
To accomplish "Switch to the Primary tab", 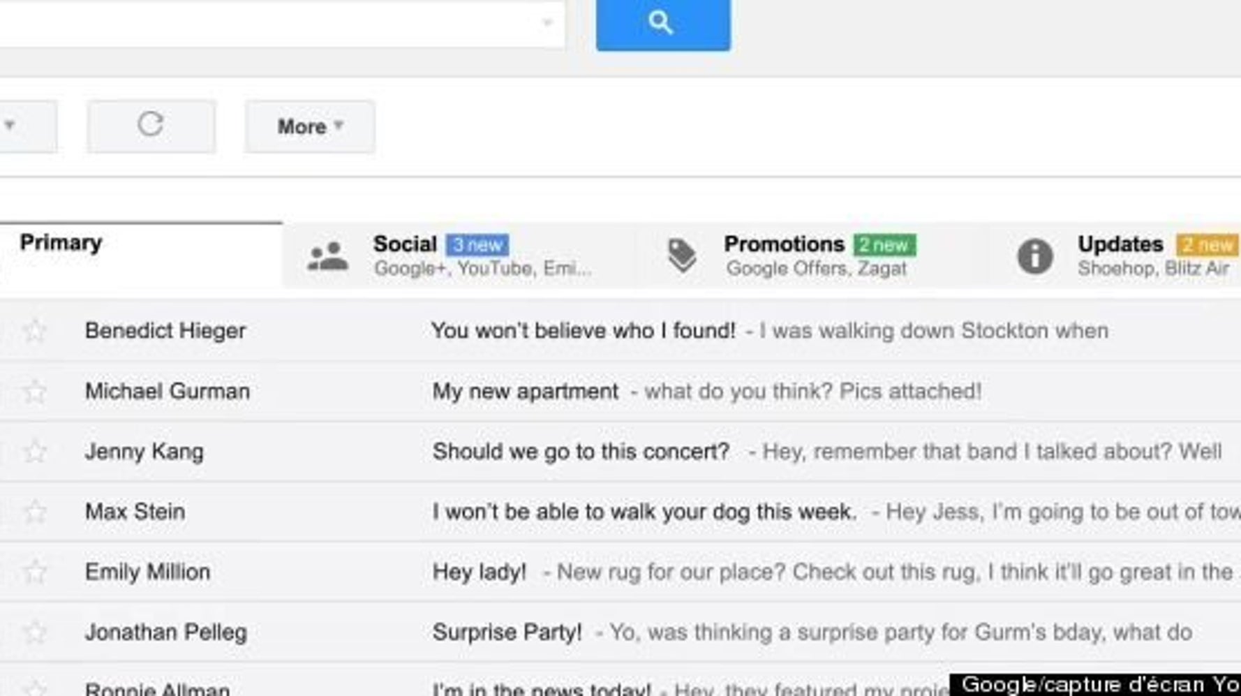I will pyautogui.click(x=61, y=244).
